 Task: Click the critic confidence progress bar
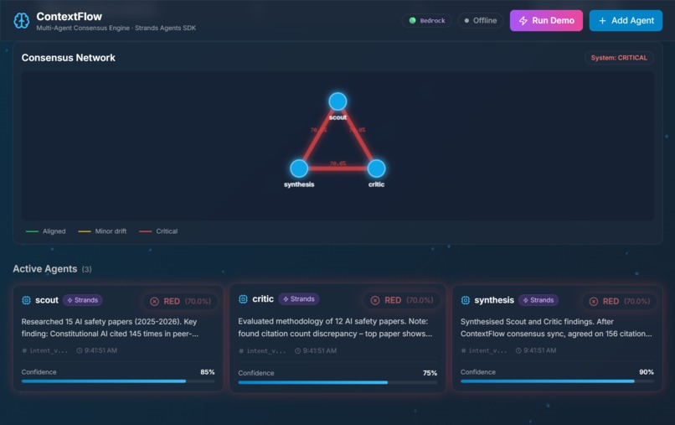[x=337, y=382]
